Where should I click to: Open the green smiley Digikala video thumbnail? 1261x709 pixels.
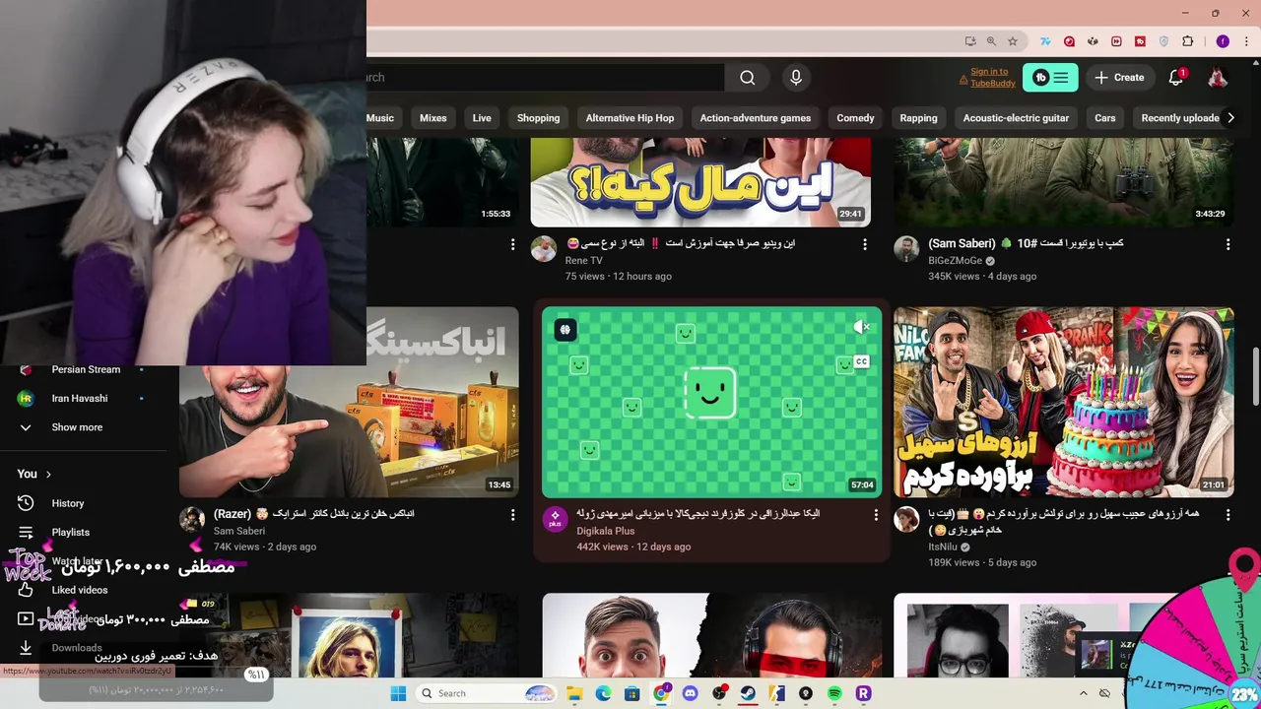[x=711, y=402]
